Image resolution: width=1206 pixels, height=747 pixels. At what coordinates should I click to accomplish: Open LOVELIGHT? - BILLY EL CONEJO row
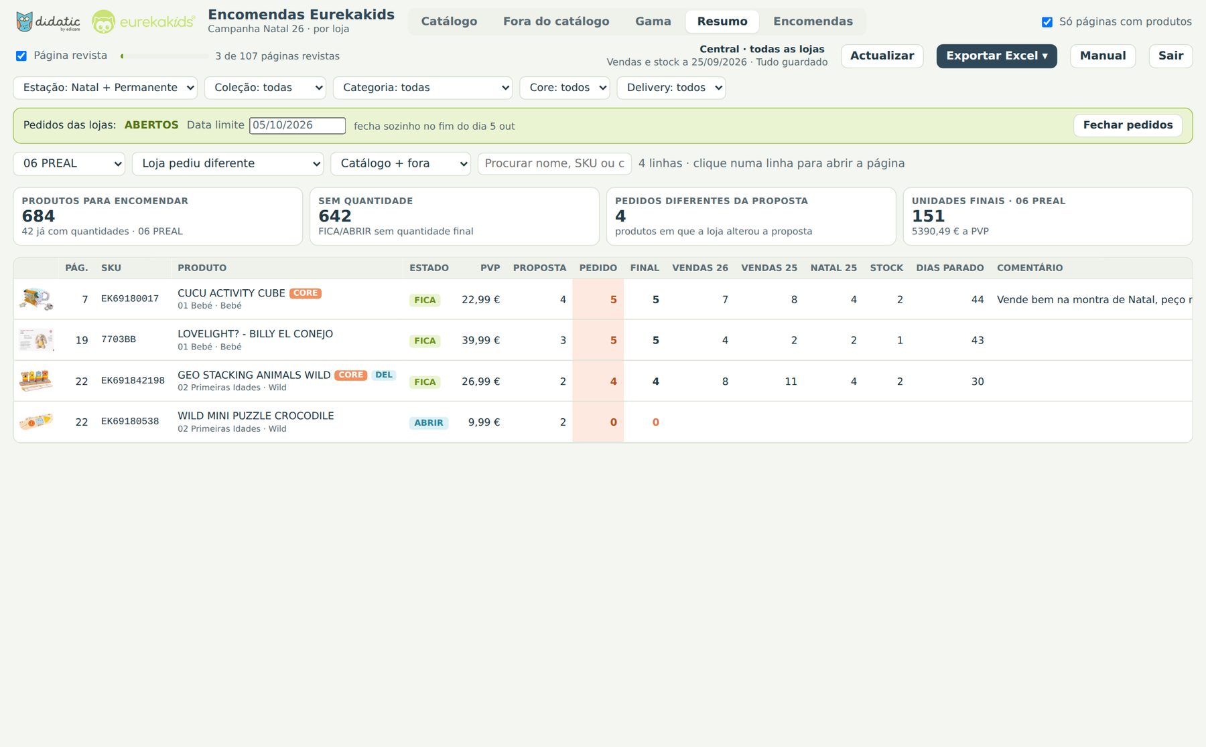click(x=603, y=340)
